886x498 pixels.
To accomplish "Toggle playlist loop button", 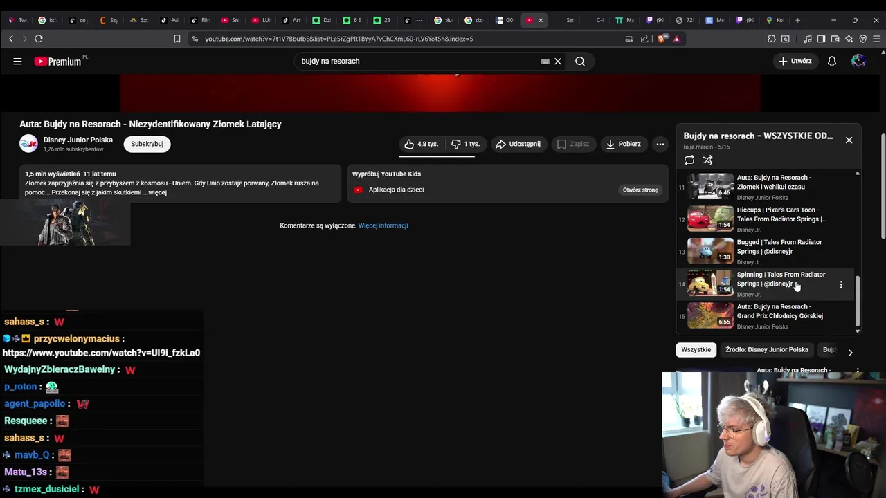I will pos(689,160).
